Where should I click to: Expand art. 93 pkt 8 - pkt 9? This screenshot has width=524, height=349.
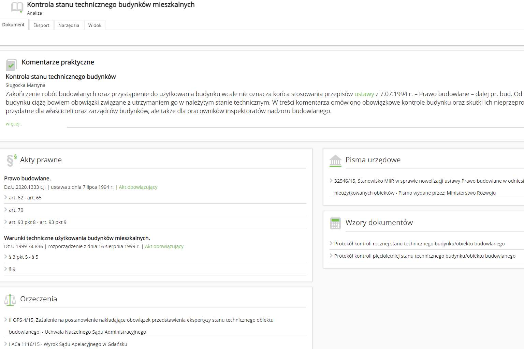pyautogui.click(x=38, y=222)
